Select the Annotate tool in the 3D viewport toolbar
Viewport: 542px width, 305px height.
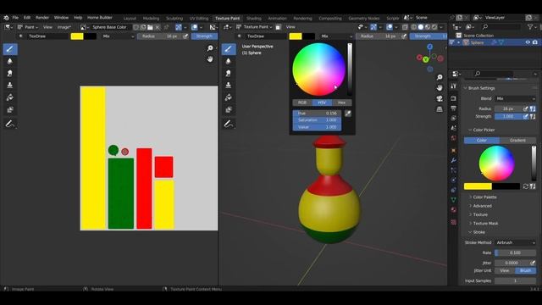click(229, 124)
